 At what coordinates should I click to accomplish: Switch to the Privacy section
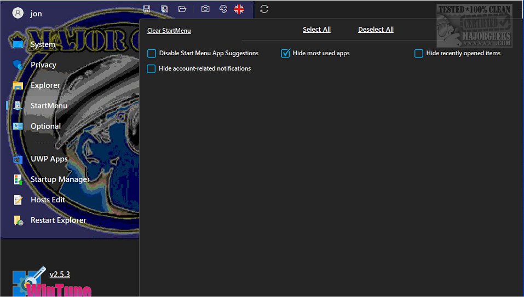[x=43, y=65]
